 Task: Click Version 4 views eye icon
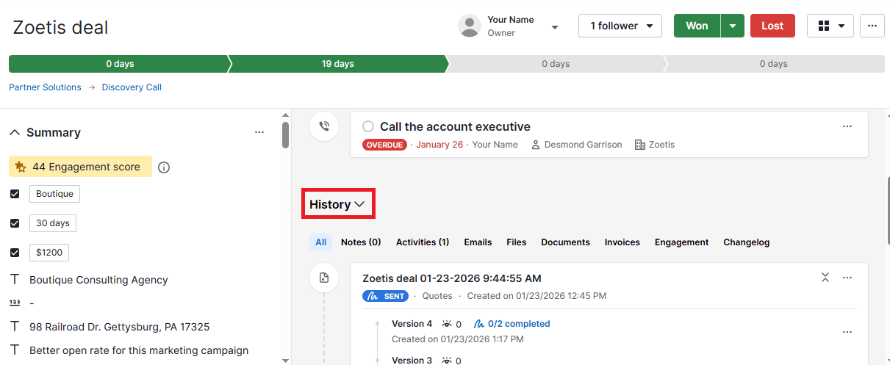[447, 324]
